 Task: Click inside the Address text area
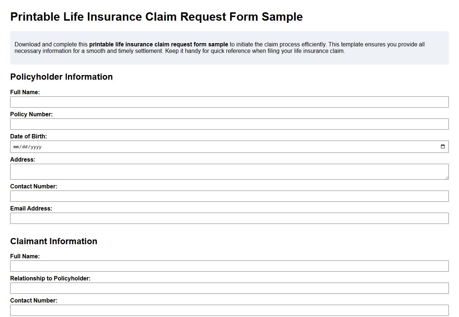tap(229, 171)
